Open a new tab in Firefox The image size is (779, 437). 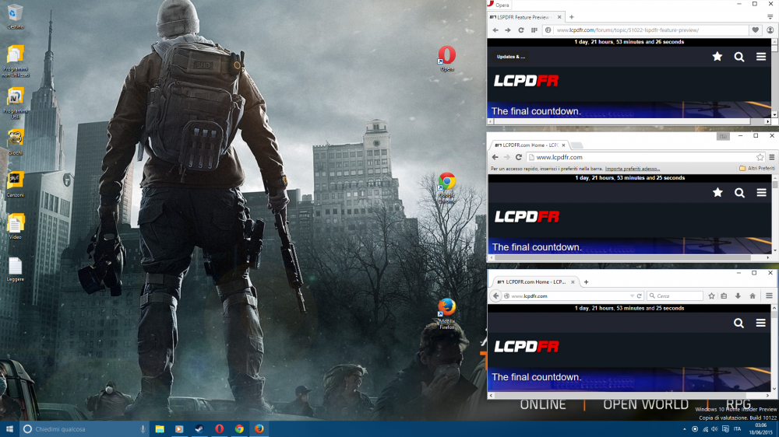click(587, 282)
